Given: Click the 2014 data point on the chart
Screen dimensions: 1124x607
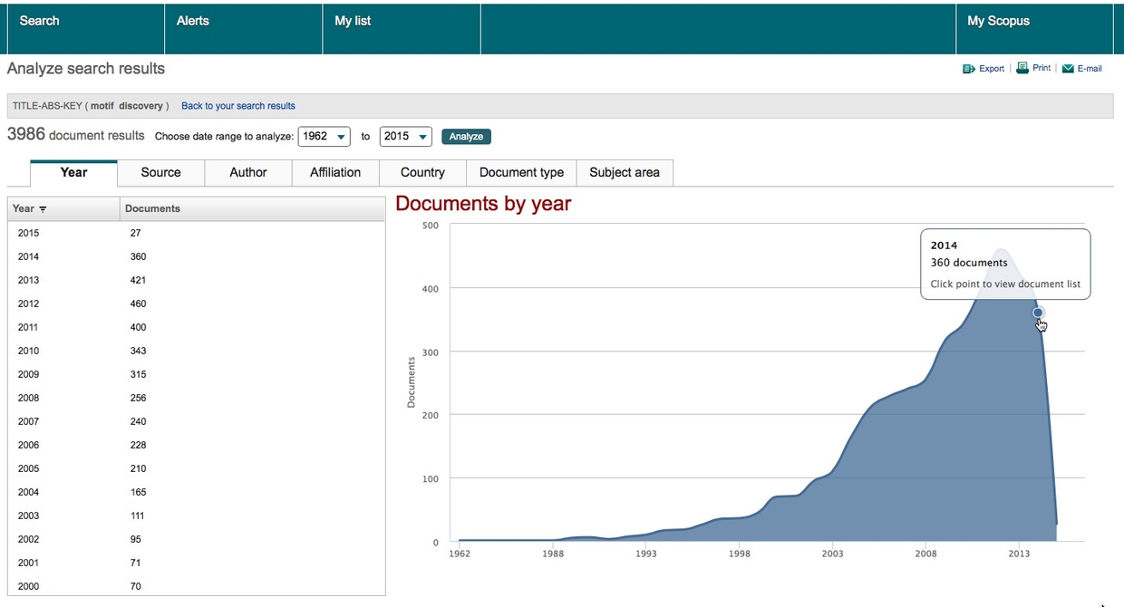Looking at the screenshot, I should pos(1038,313).
